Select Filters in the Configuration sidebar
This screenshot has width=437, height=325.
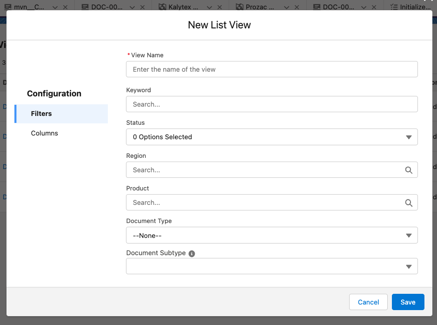pos(41,114)
